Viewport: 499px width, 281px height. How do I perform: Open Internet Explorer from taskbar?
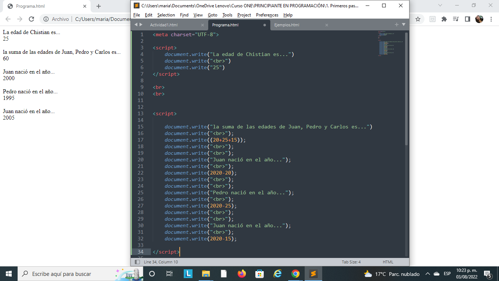(278, 274)
